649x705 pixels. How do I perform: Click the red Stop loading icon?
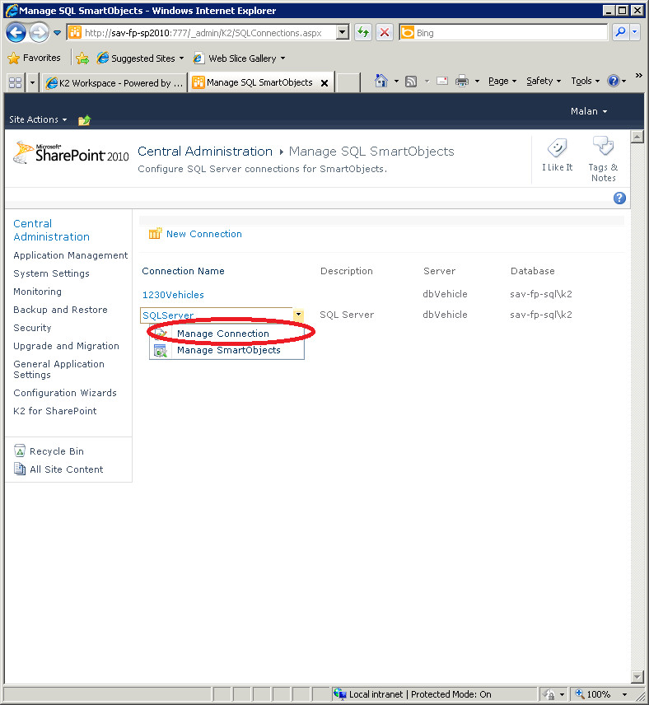coord(385,32)
